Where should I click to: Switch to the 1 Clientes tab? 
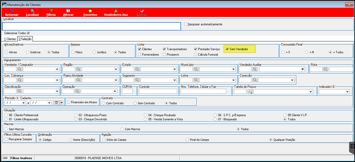[x=10, y=39]
